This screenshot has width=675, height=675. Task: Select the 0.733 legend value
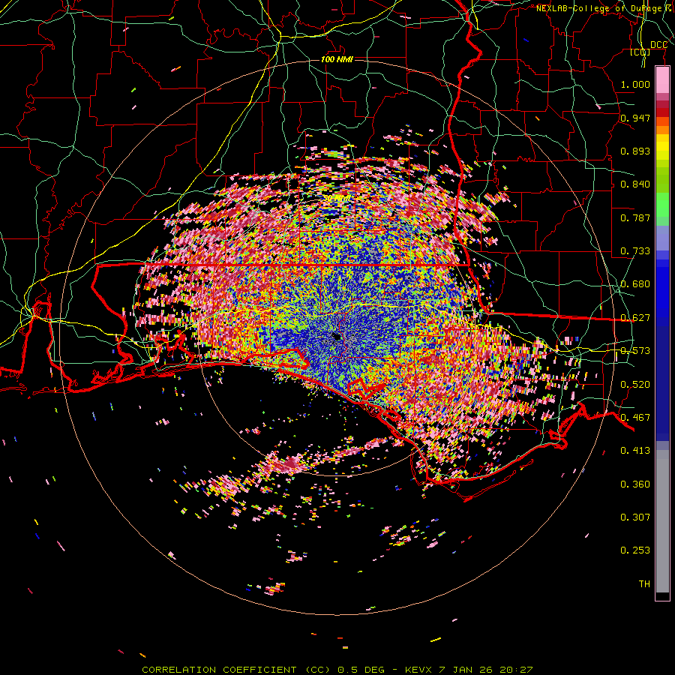635,251
